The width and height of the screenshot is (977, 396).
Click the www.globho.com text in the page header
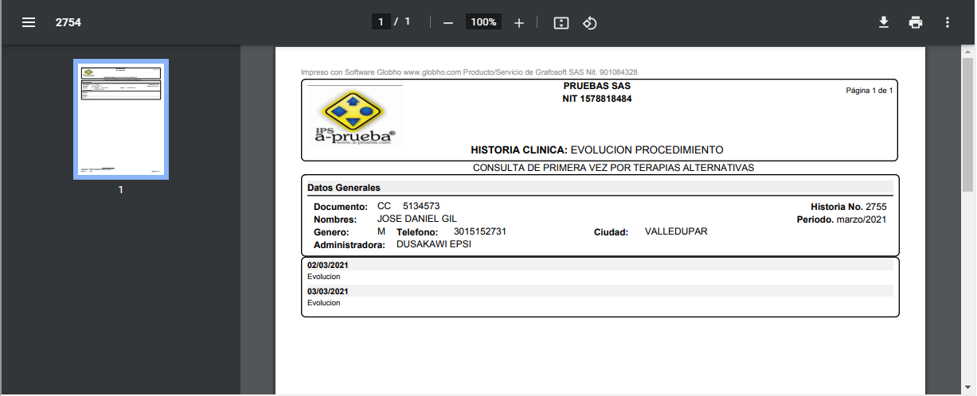click(432, 72)
